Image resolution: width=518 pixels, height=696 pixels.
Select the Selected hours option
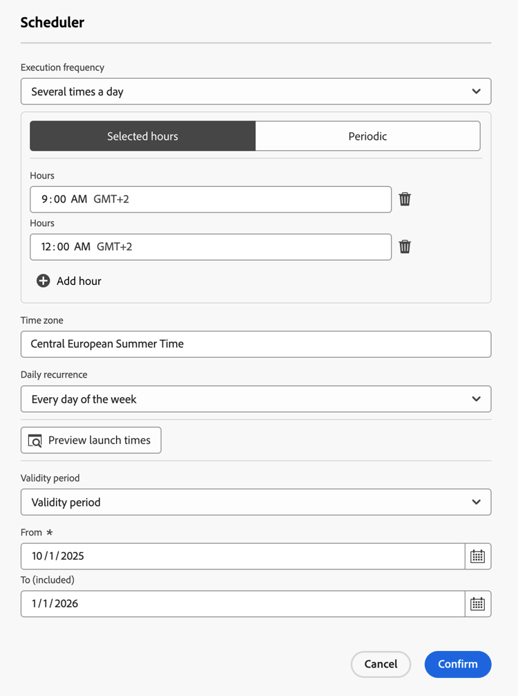(x=143, y=136)
